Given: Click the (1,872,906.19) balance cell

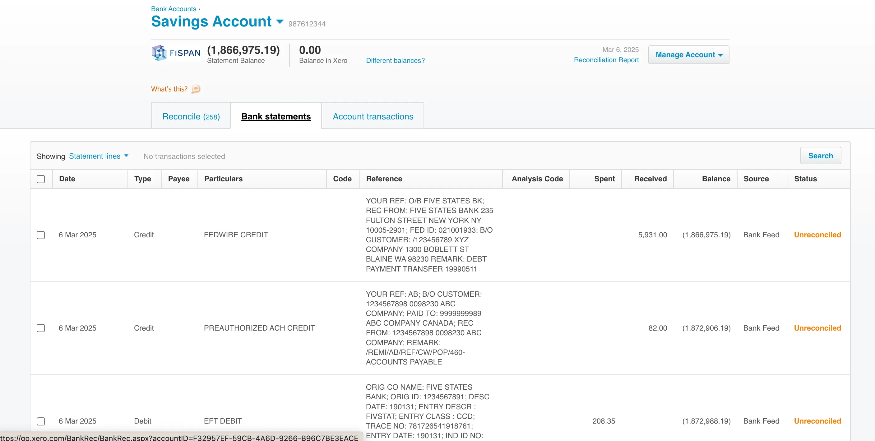Looking at the screenshot, I should point(706,328).
